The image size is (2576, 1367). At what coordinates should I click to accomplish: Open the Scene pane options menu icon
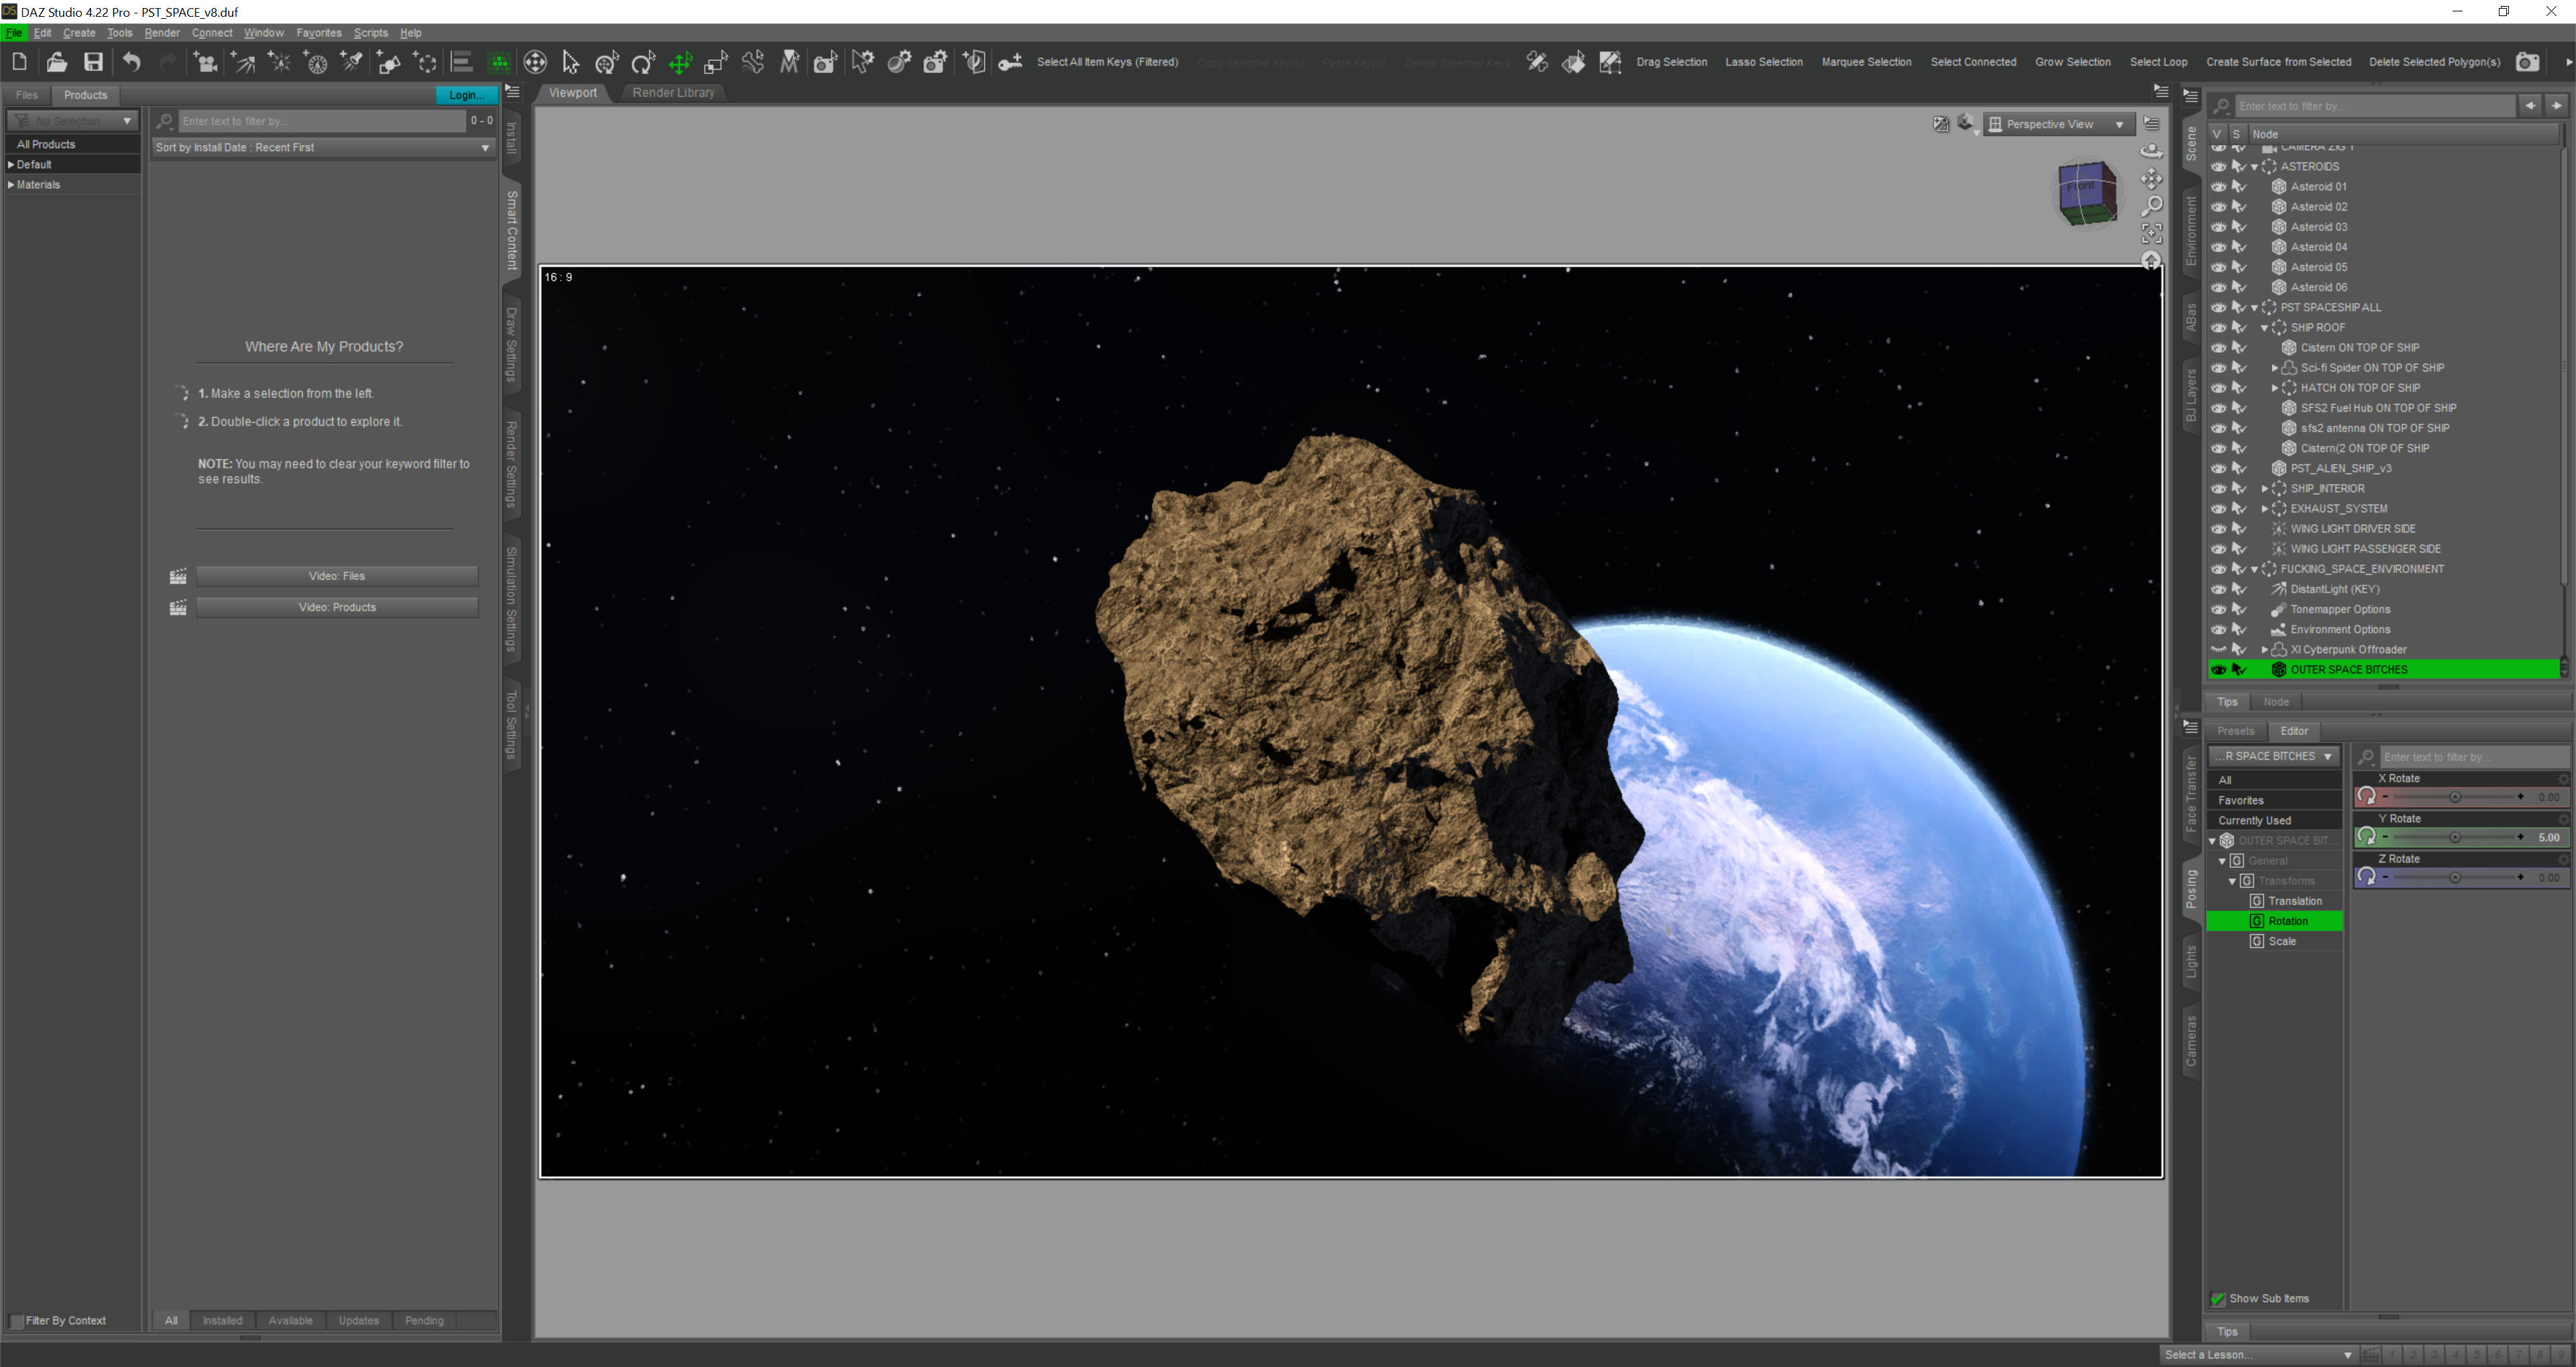(x=2190, y=97)
